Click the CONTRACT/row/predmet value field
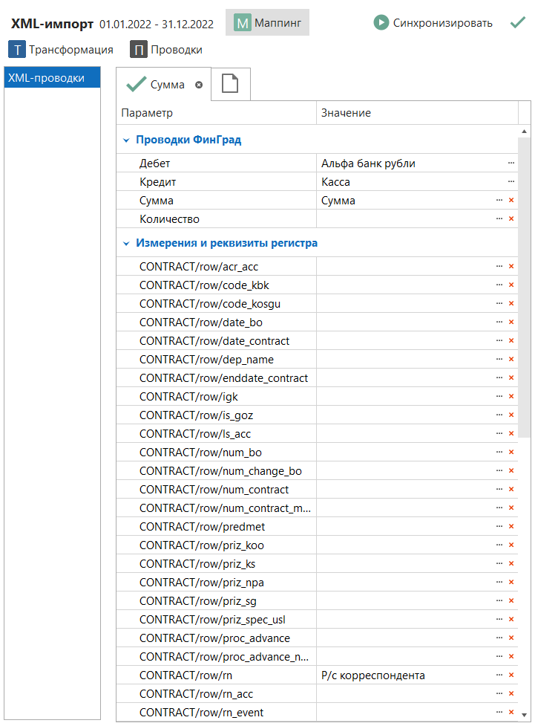 tap(404, 527)
